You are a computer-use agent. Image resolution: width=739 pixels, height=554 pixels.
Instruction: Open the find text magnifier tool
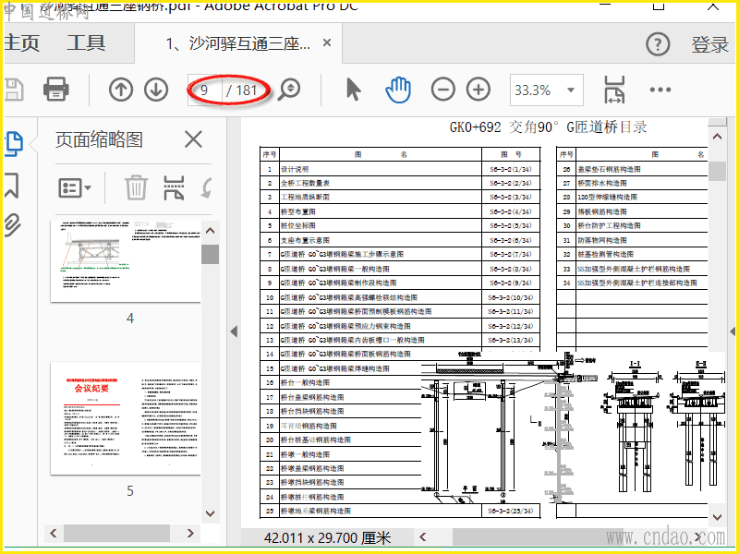(x=288, y=90)
